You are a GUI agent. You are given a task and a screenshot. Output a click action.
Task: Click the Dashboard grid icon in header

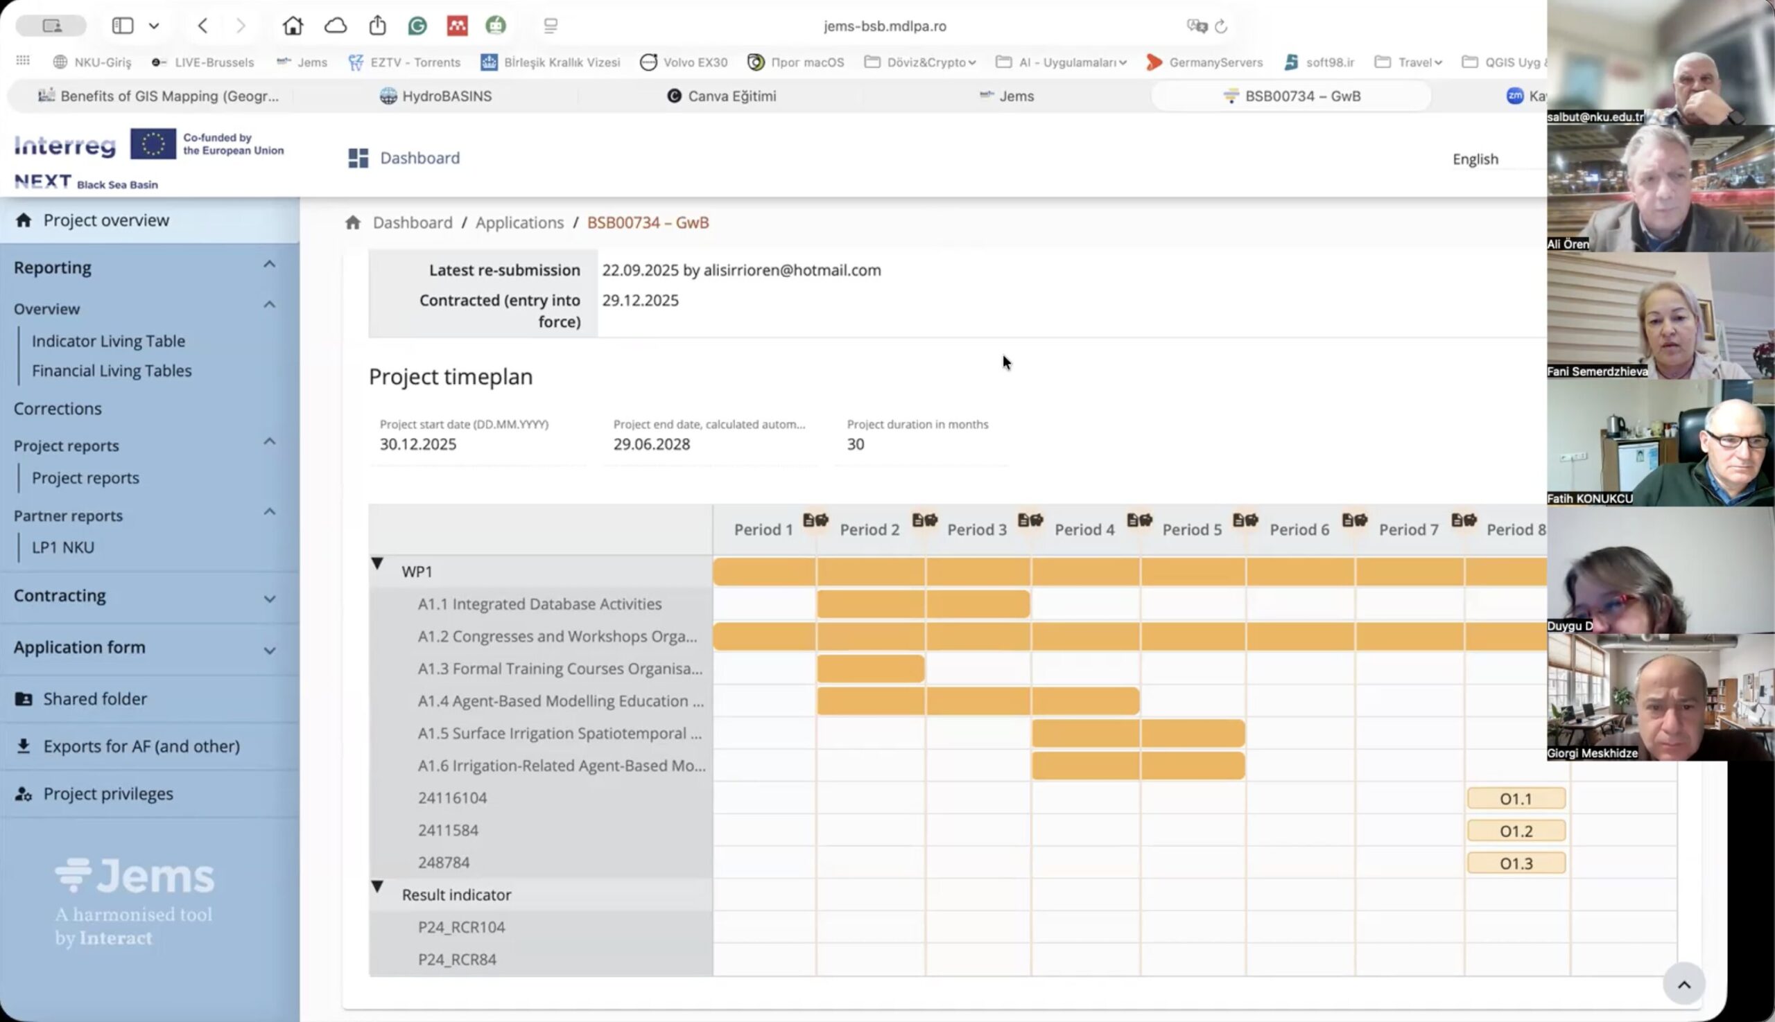[358, 158]
